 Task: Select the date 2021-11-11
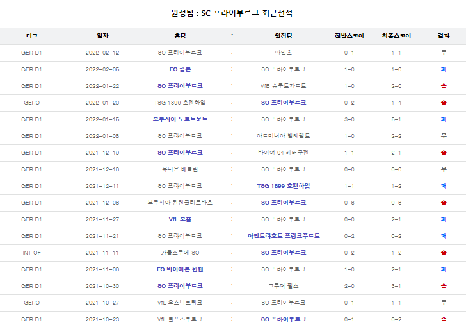click(102, 253)
